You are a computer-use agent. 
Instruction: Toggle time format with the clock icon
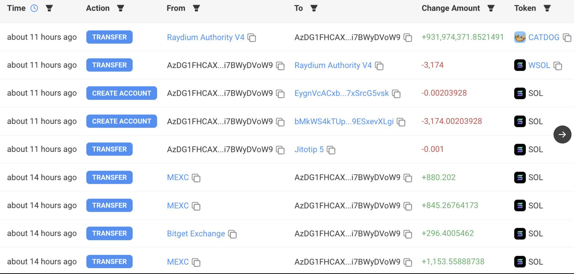[34, 8]
